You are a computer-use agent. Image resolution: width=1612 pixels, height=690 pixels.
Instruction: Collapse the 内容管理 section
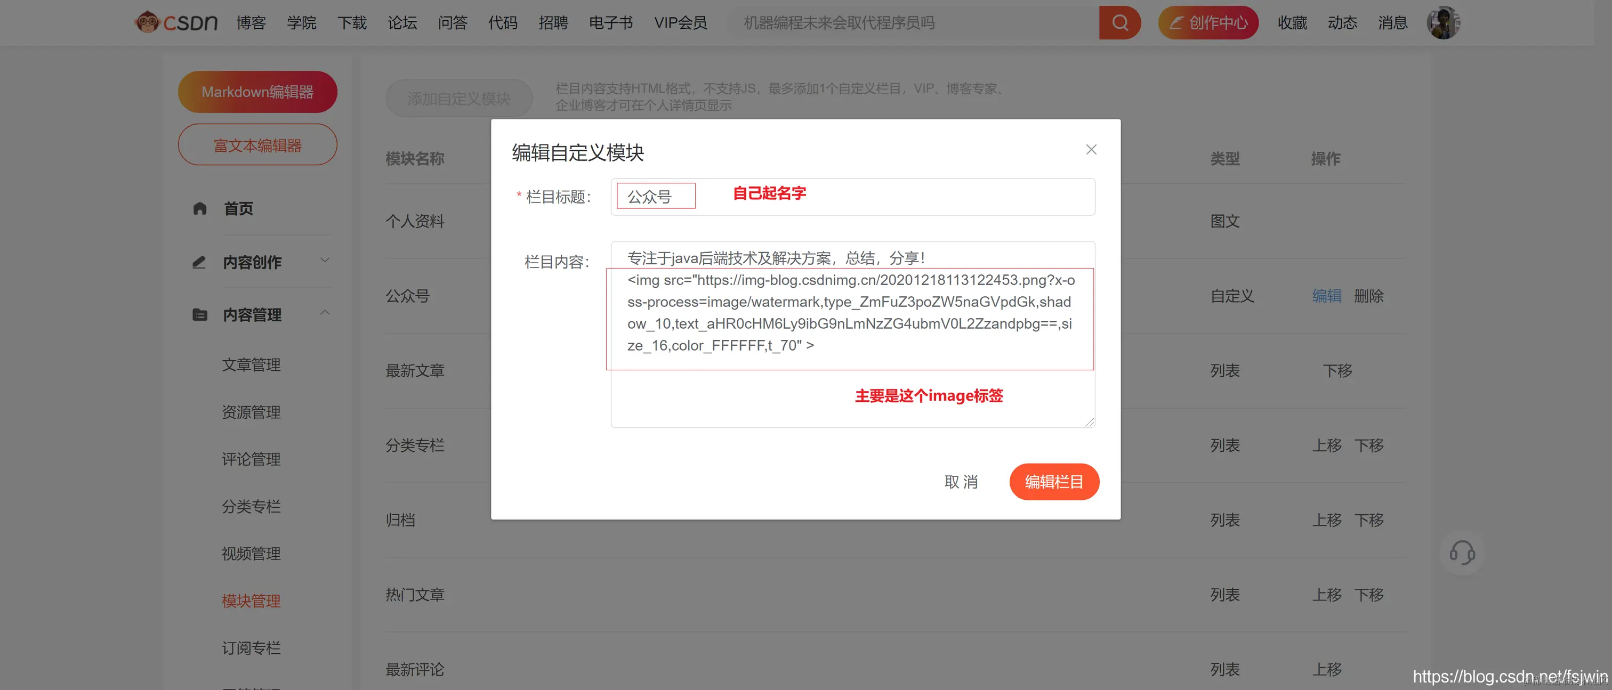[x=324, y=312]
